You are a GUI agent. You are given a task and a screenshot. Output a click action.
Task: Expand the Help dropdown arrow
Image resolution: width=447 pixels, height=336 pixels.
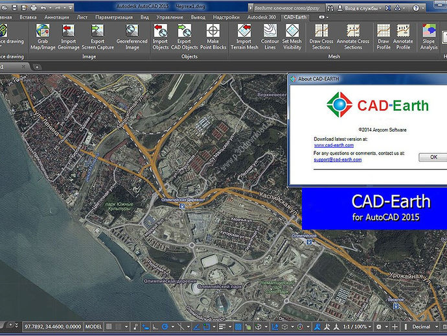pyautogui.click(x=423, y=8)
